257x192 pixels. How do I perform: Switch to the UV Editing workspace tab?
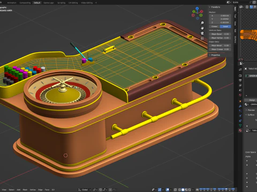tap(73, 3)
